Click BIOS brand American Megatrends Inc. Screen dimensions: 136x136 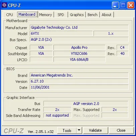point(79,75)
